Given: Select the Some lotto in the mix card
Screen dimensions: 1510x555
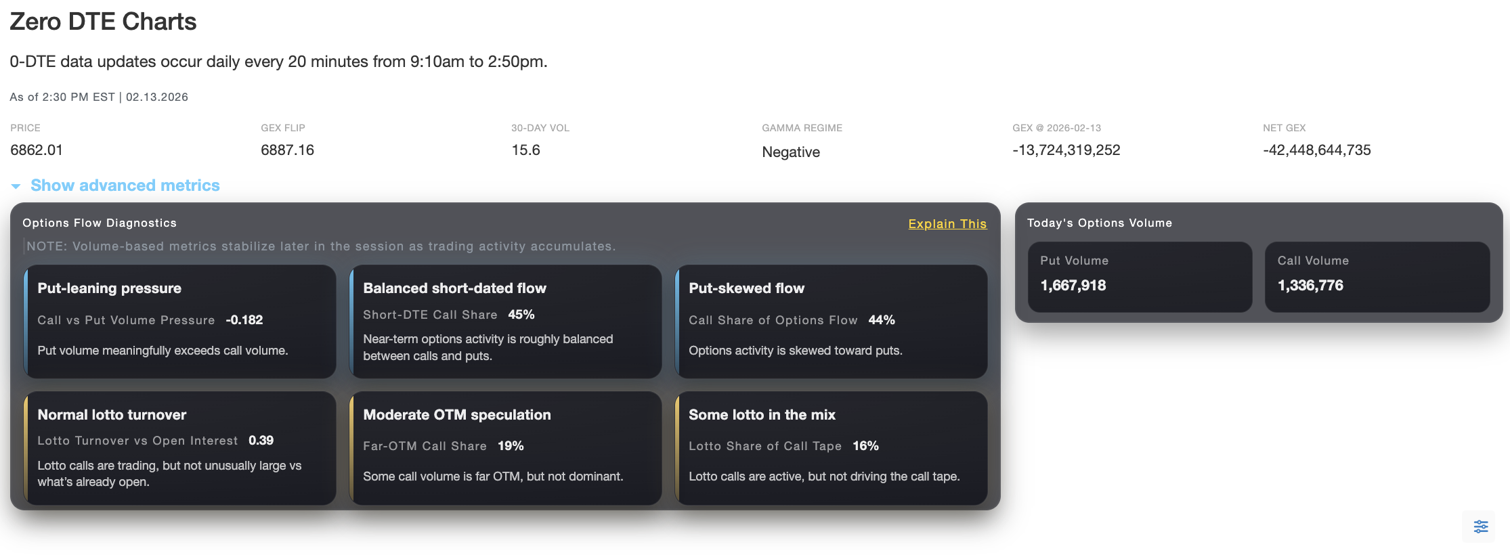Looking at the screenshot, I should [831, 448].
